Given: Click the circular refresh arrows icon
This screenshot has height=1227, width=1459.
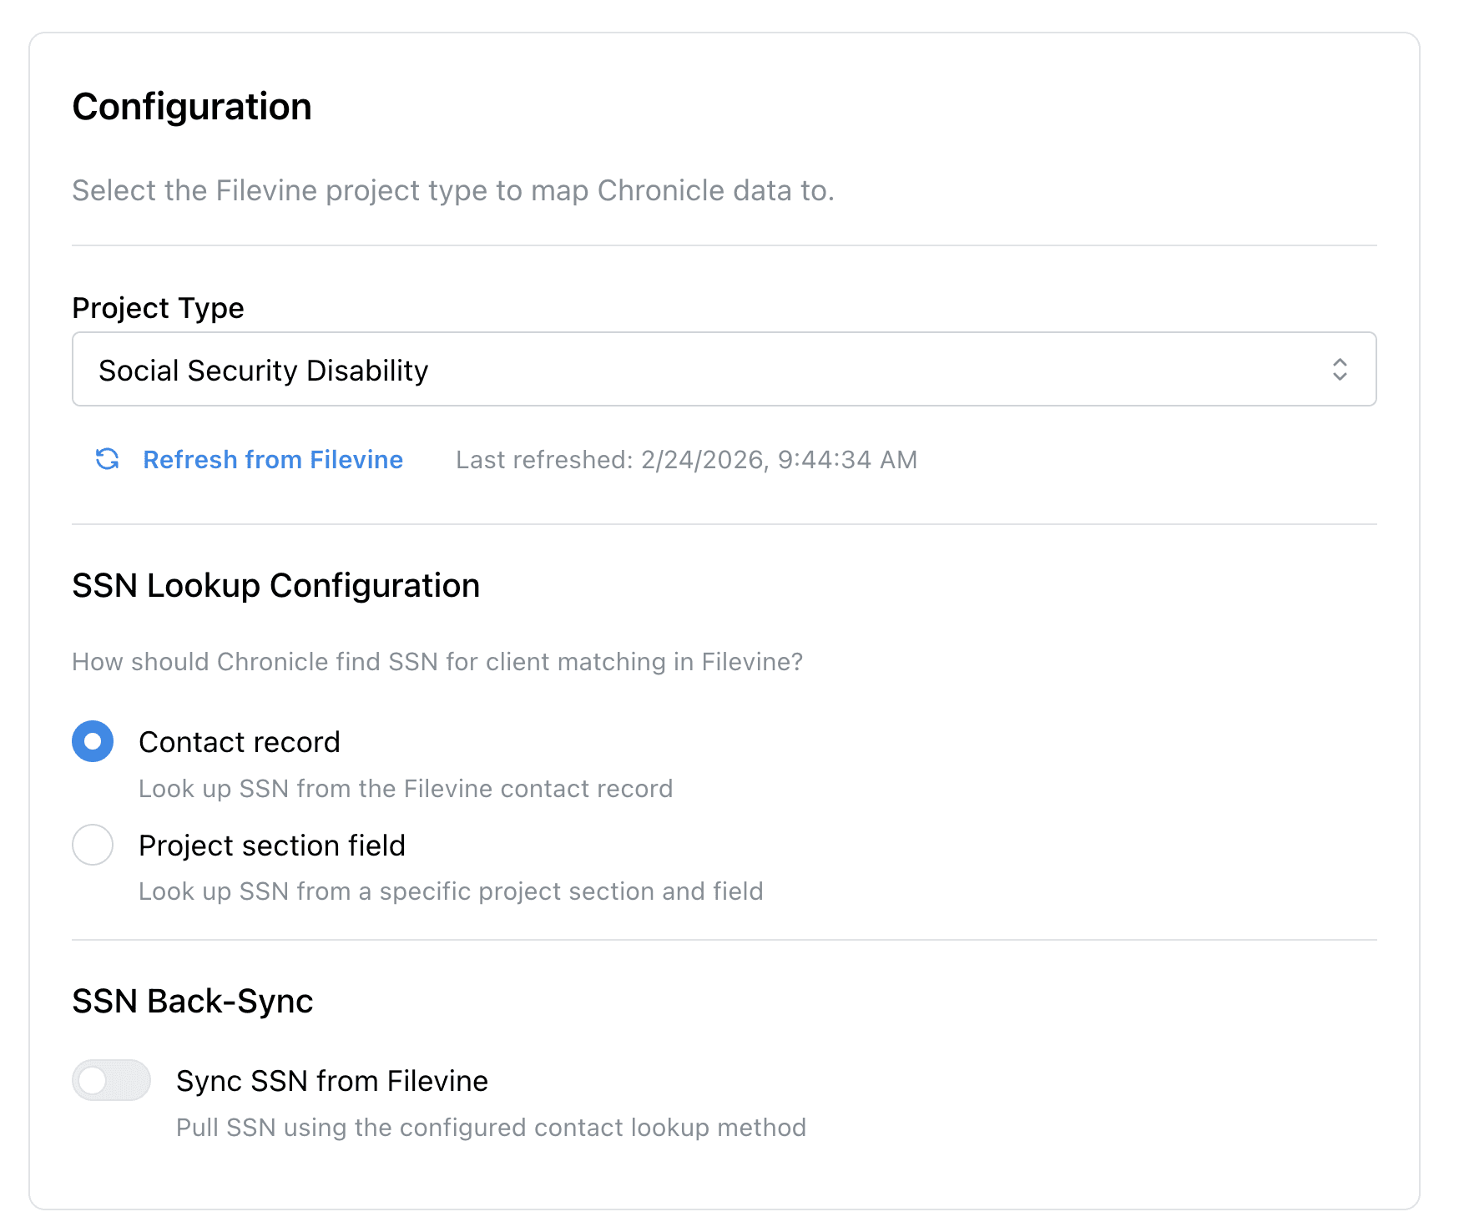Looking at the screenshot, I should [x=107, y=460].
